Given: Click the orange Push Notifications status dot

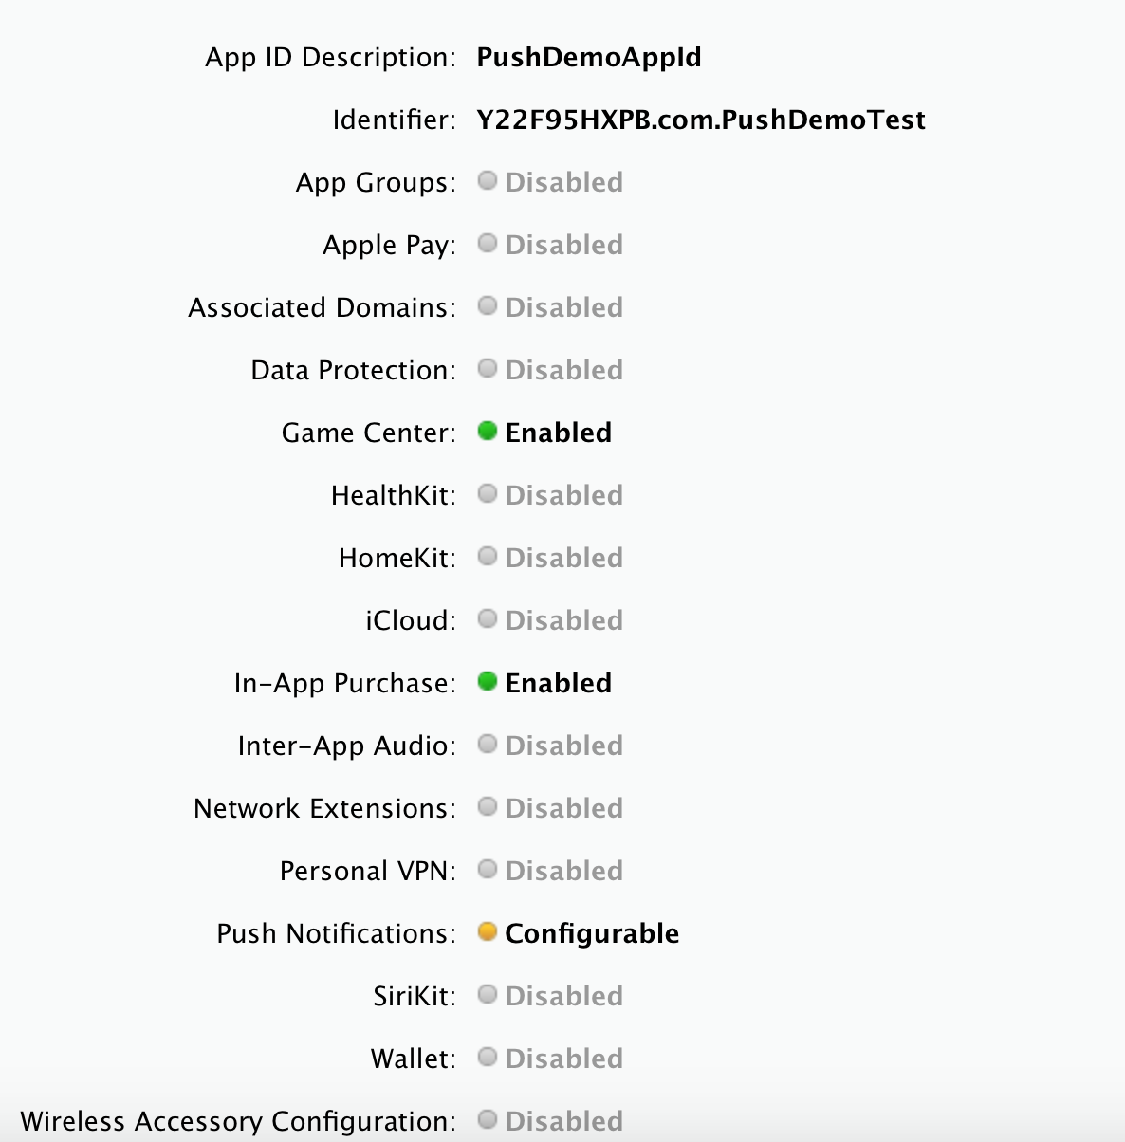Looking at the screenshot, I should tap(488, 932).
